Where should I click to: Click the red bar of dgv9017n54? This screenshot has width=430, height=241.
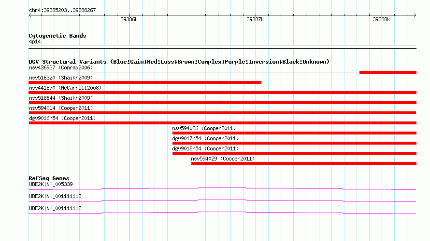(x=295, y=143)
